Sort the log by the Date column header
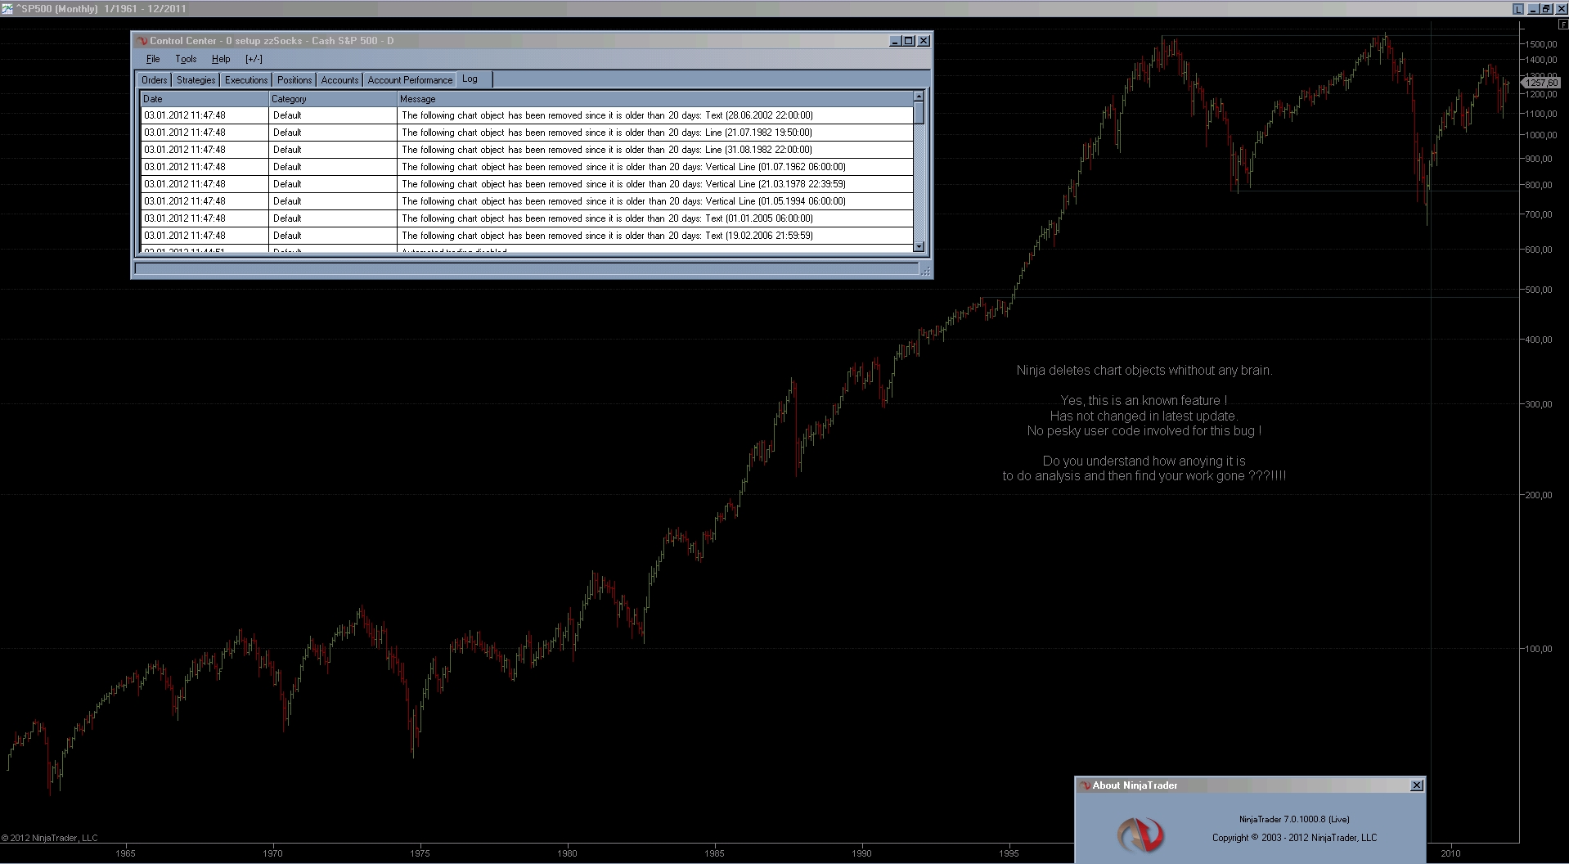 tap(205, 99)
